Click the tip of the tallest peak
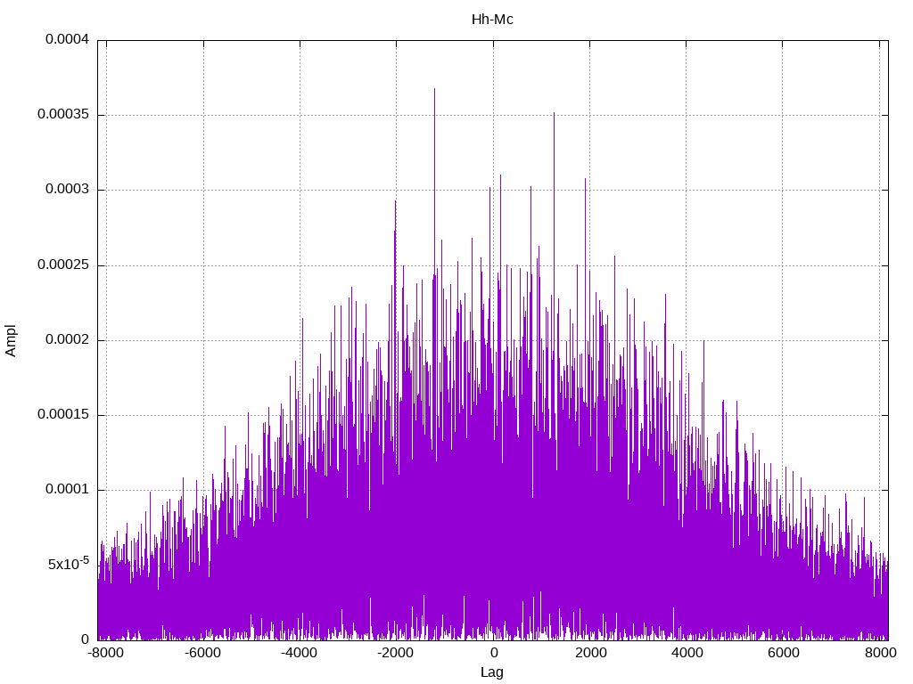The height and width of the screenshot is (684, 913). (434, 89)
